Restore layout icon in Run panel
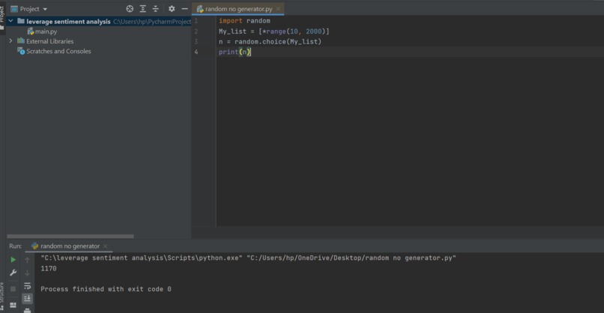Screen dimensions: 604x313 pos(13,306)
